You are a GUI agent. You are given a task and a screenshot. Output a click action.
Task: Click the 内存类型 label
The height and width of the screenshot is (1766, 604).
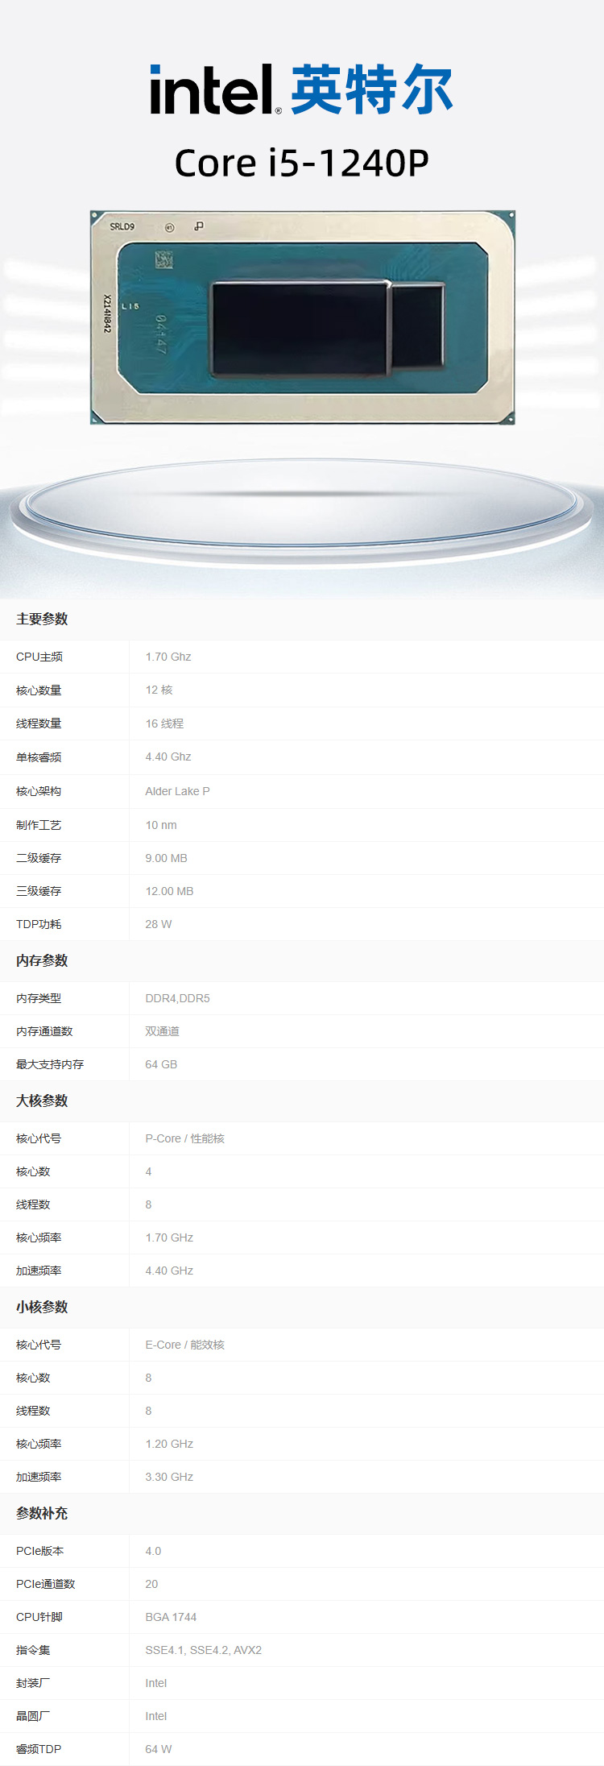39,998
